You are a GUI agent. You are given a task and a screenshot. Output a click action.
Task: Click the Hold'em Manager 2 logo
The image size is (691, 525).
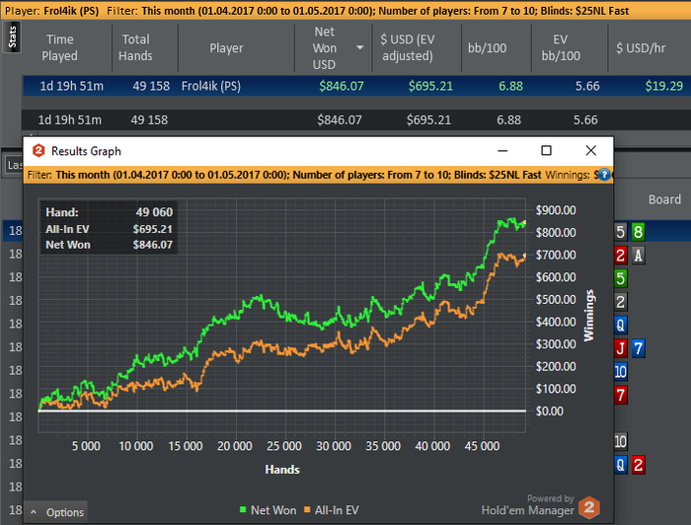589,507
